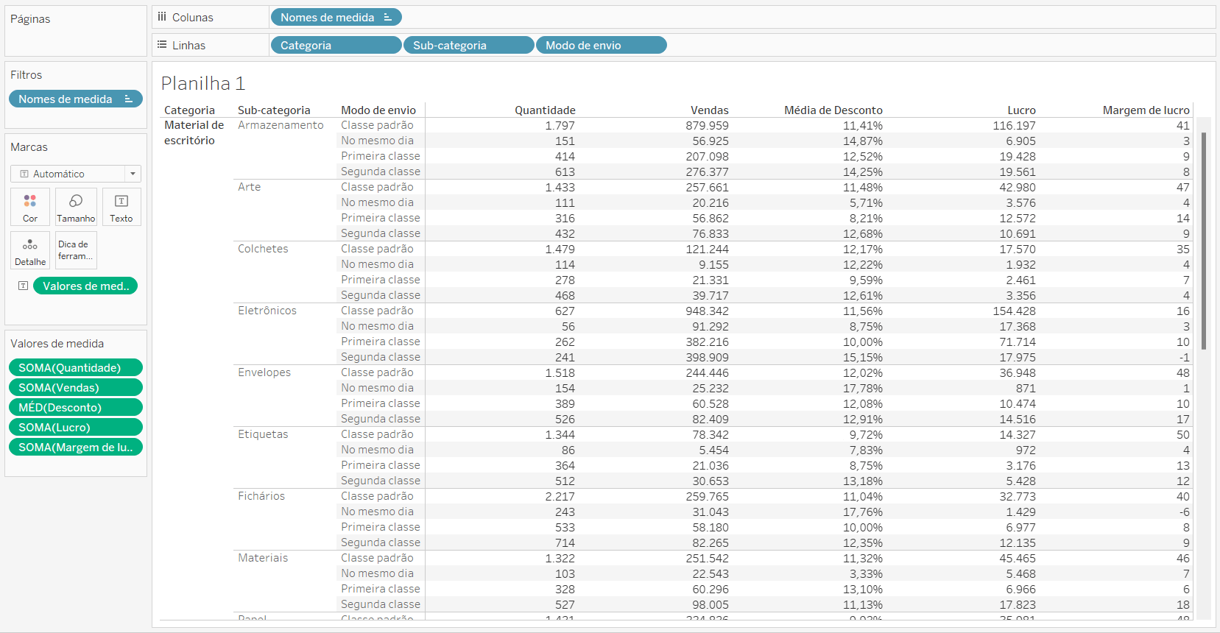Click Lucro value 116.197
The image size is (1220, 633).
click(1014, 126)
